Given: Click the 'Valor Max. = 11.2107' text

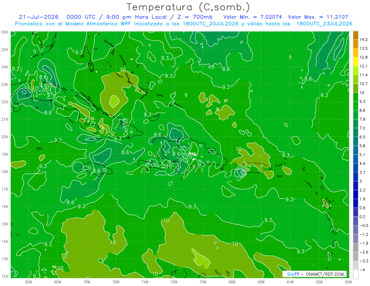Looking at the screenshot, I should [x=318, y=17].
